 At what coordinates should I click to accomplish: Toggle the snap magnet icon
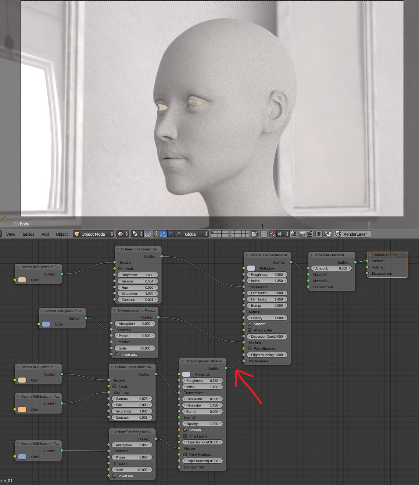tap(273, 234)
